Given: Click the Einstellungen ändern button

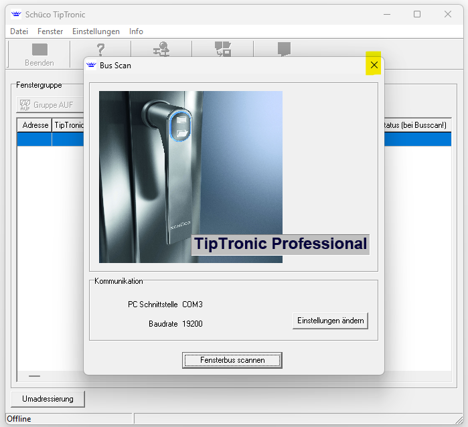Looking at the screenshot, I should [330, 321].
